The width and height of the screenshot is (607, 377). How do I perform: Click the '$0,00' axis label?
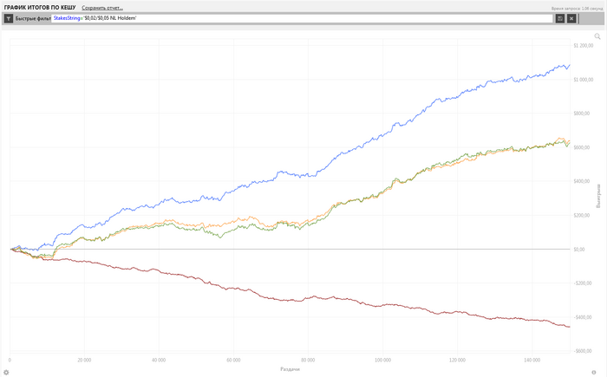[579, 250]
